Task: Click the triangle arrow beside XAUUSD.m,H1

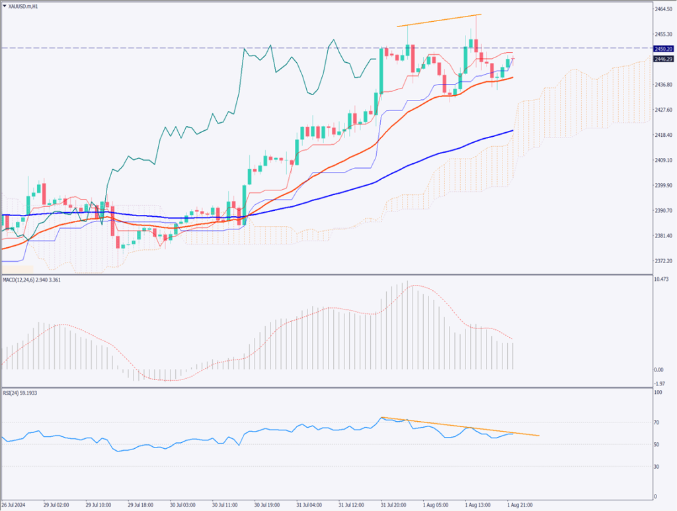Action: tap(5, 5)
